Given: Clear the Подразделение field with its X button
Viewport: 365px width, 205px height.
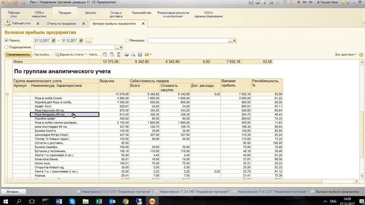Looking at the screenshot, I should click(x=121, y=47).
